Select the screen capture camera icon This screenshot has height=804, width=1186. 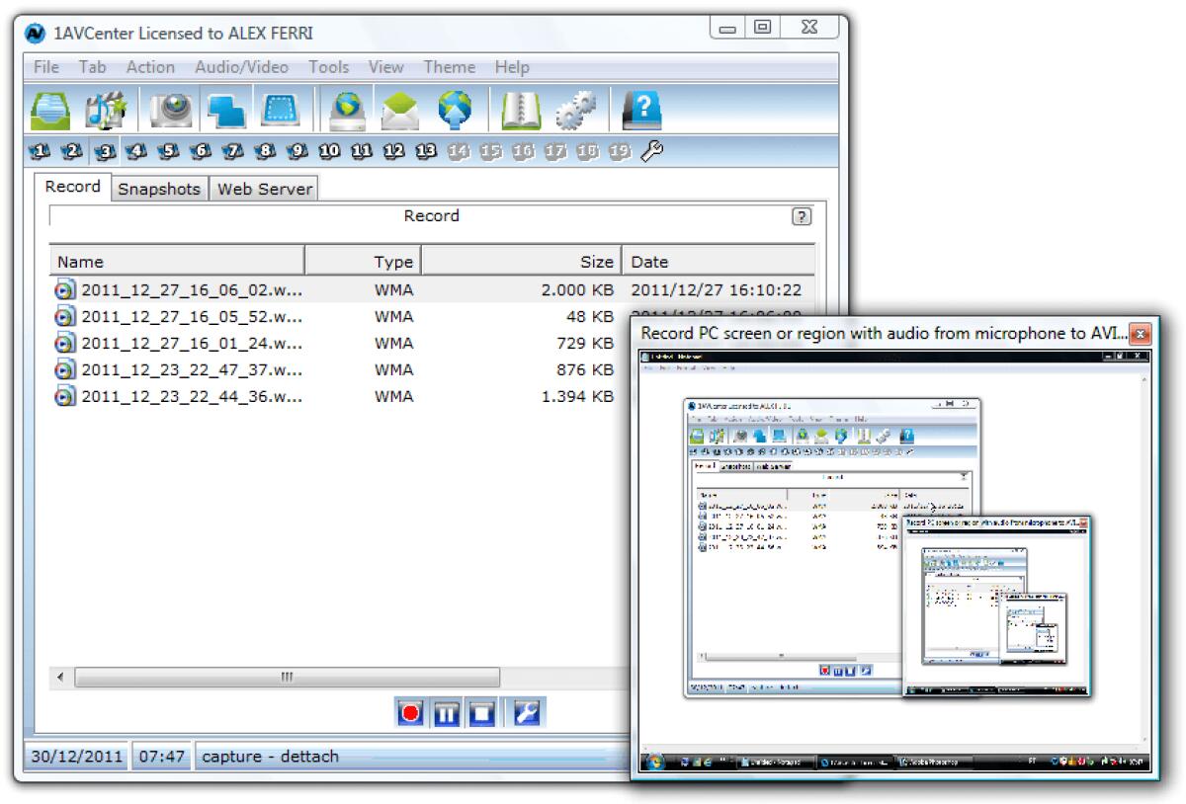[x=170, y=109]
